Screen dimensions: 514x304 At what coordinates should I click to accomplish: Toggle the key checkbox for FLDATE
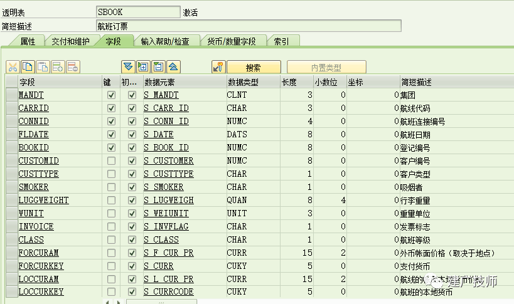(x=112, y=134)
